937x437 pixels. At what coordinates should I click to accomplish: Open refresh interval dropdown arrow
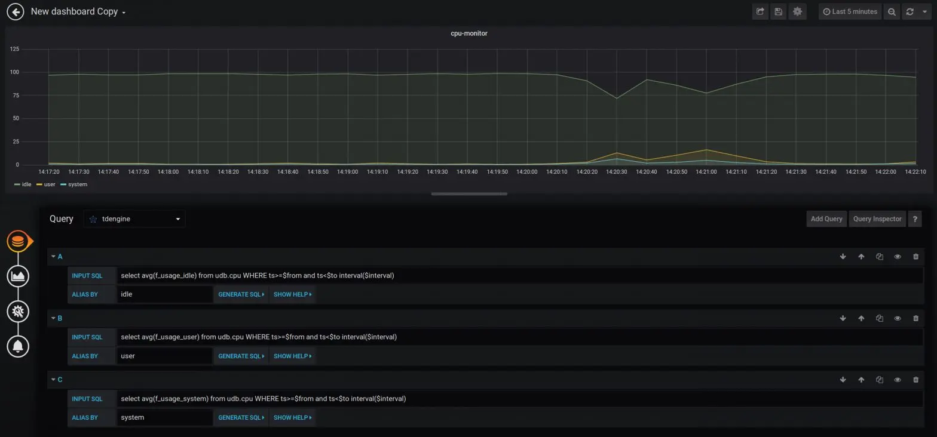[x=924, y=11]
